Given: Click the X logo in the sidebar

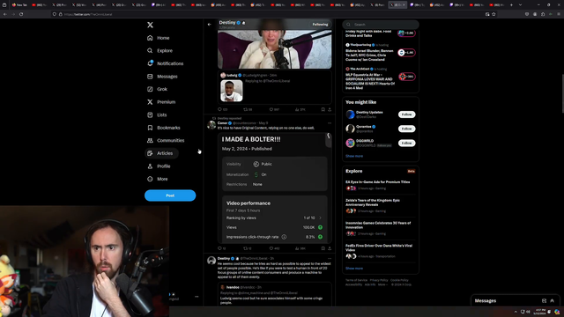Looking at the screenshot, I should tap(150, 25).
